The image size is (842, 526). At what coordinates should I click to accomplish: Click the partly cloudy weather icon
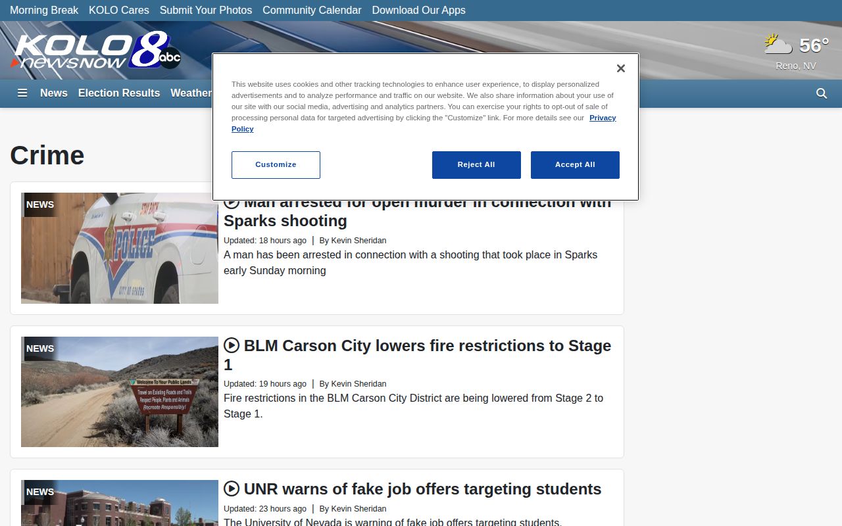pos(778,45)
